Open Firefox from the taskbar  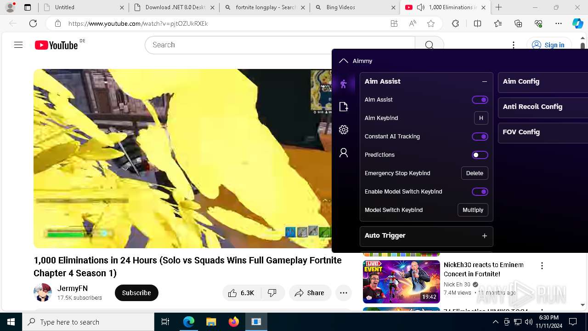[234, 322]
